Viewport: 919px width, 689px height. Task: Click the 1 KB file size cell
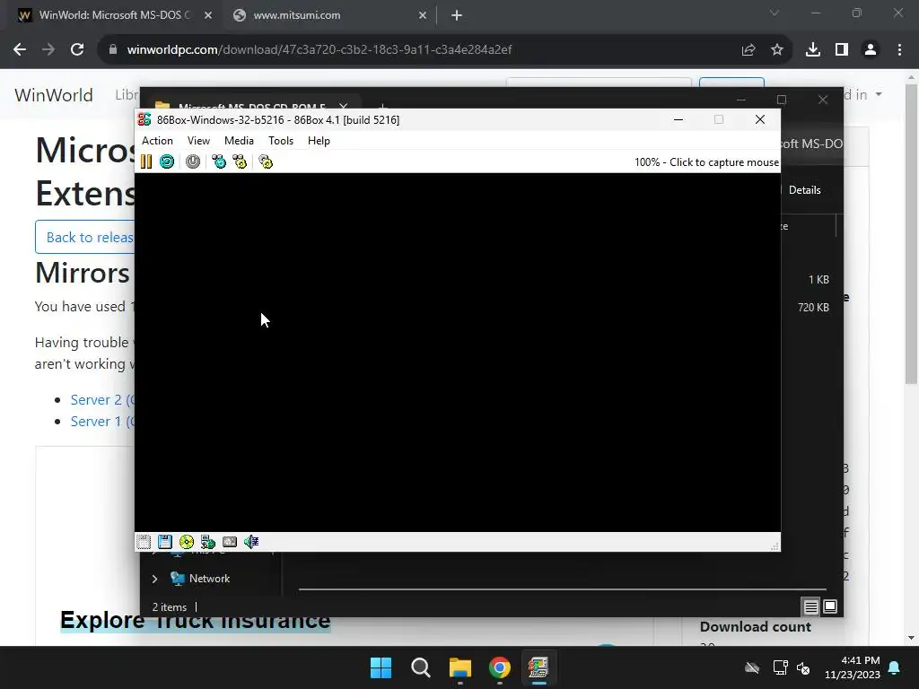coord(818,280)
